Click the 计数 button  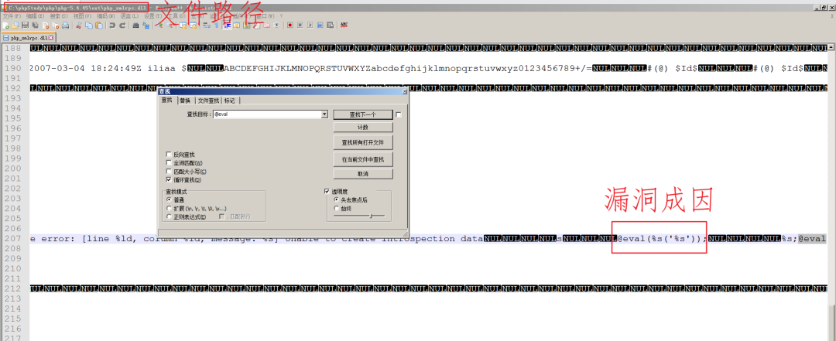[362, 128]
